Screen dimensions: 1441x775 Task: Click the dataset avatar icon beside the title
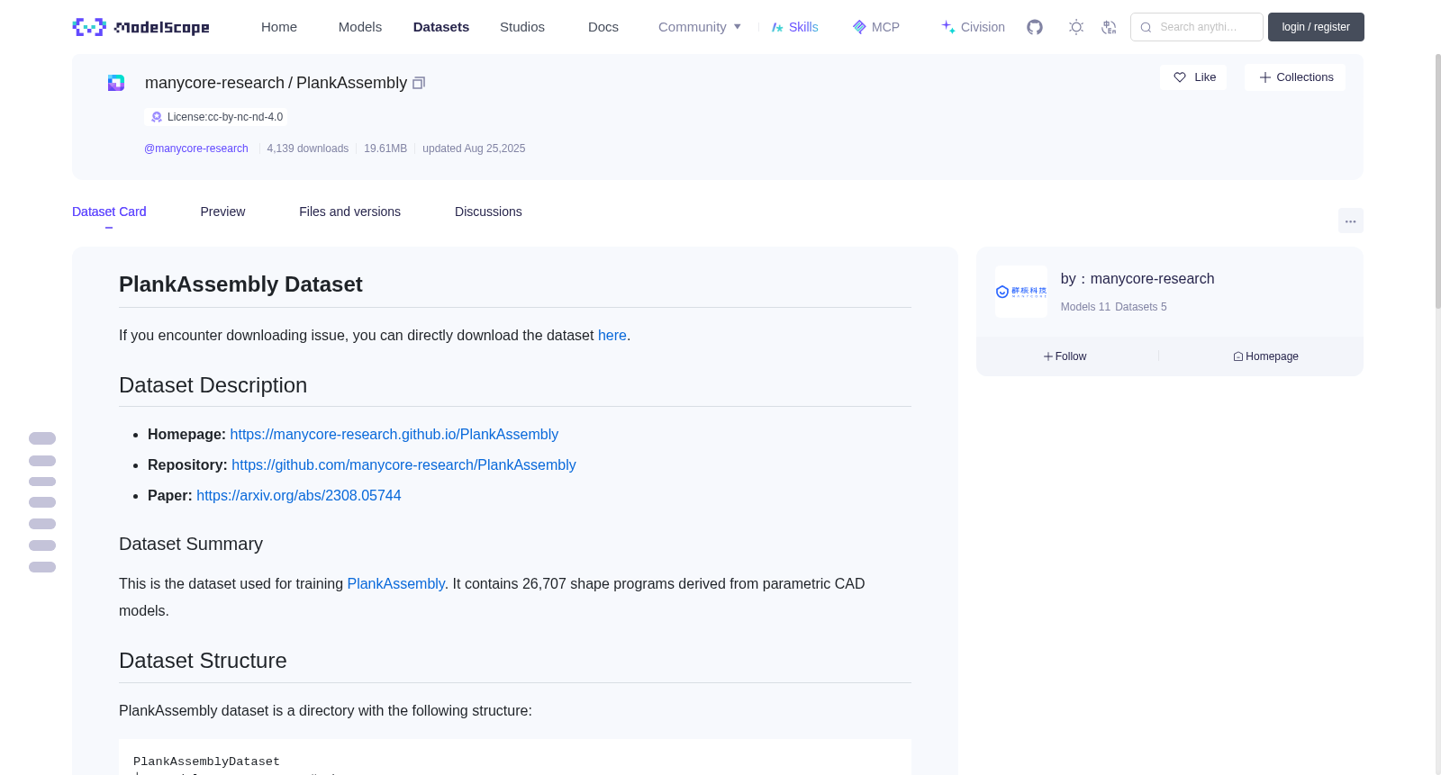(116, 83)
